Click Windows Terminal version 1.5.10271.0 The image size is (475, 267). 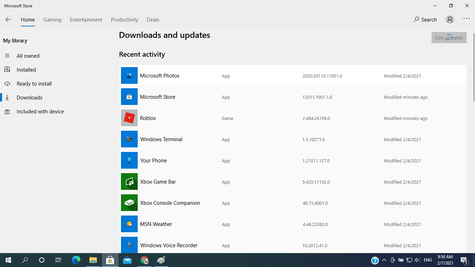click(x=314, y=140)
